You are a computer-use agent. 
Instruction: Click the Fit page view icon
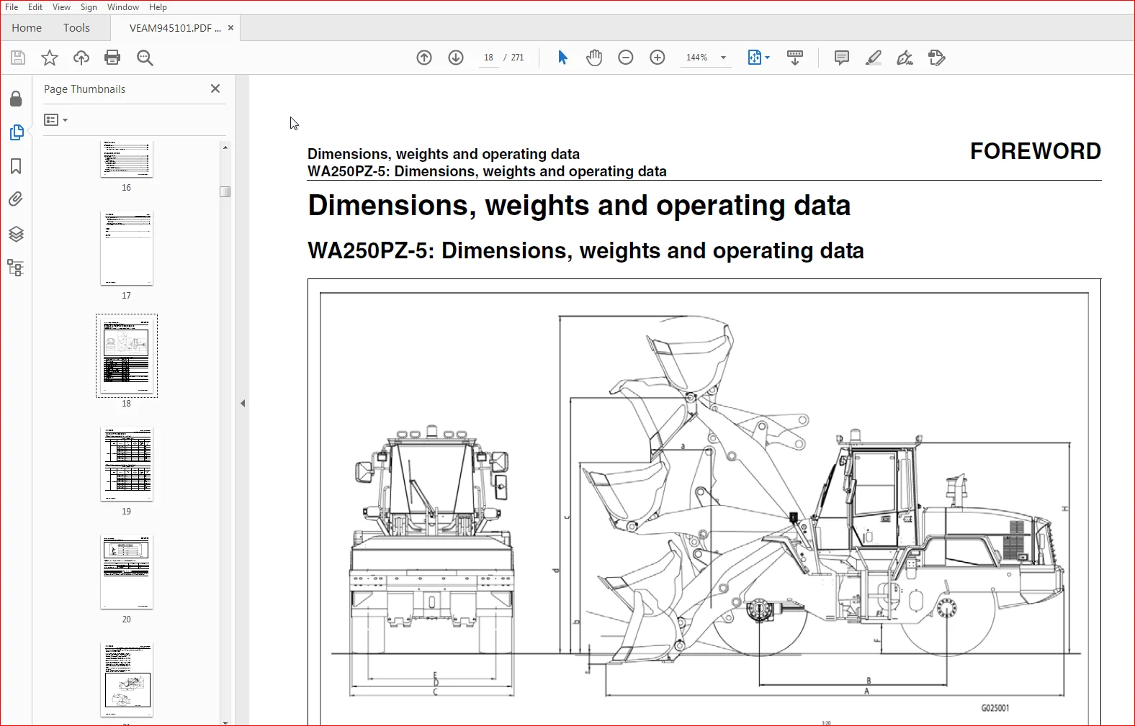(x=754, y=58)
